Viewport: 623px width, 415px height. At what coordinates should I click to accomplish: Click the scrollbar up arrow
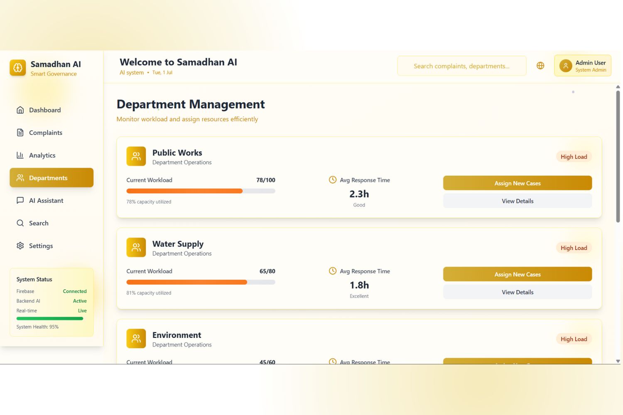point(618,87)
